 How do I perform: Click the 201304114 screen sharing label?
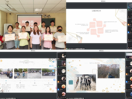click(76, 49)
